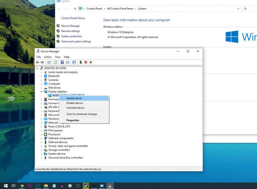Viewport: 257px width, 189px height.
Task: Click System protection link
Action: click(72, 36)
